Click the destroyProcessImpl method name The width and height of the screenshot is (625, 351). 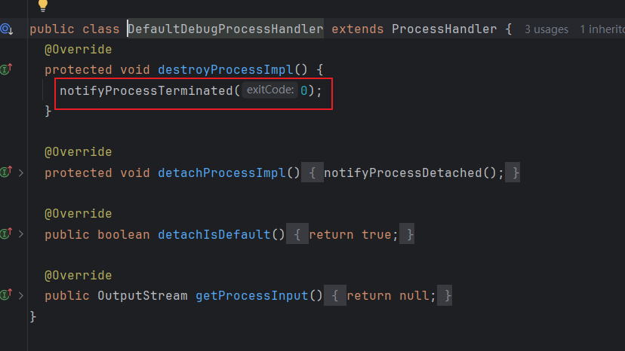pyautogui.click(x=226, y=69)
